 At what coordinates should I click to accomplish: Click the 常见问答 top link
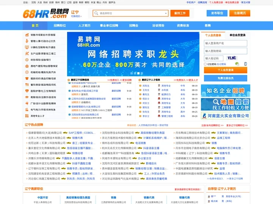(245, 2)
